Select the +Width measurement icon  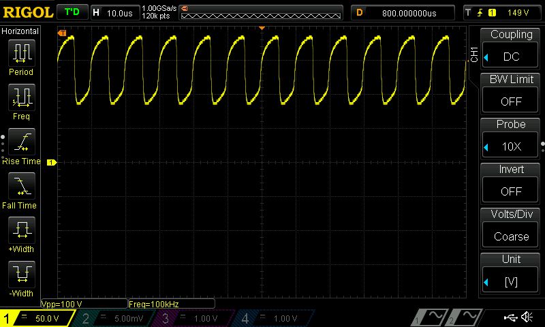(22, 230)
